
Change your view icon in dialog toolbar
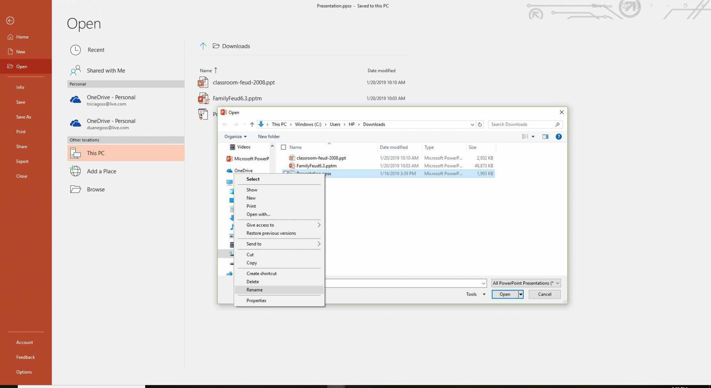[x=525, y=137]
